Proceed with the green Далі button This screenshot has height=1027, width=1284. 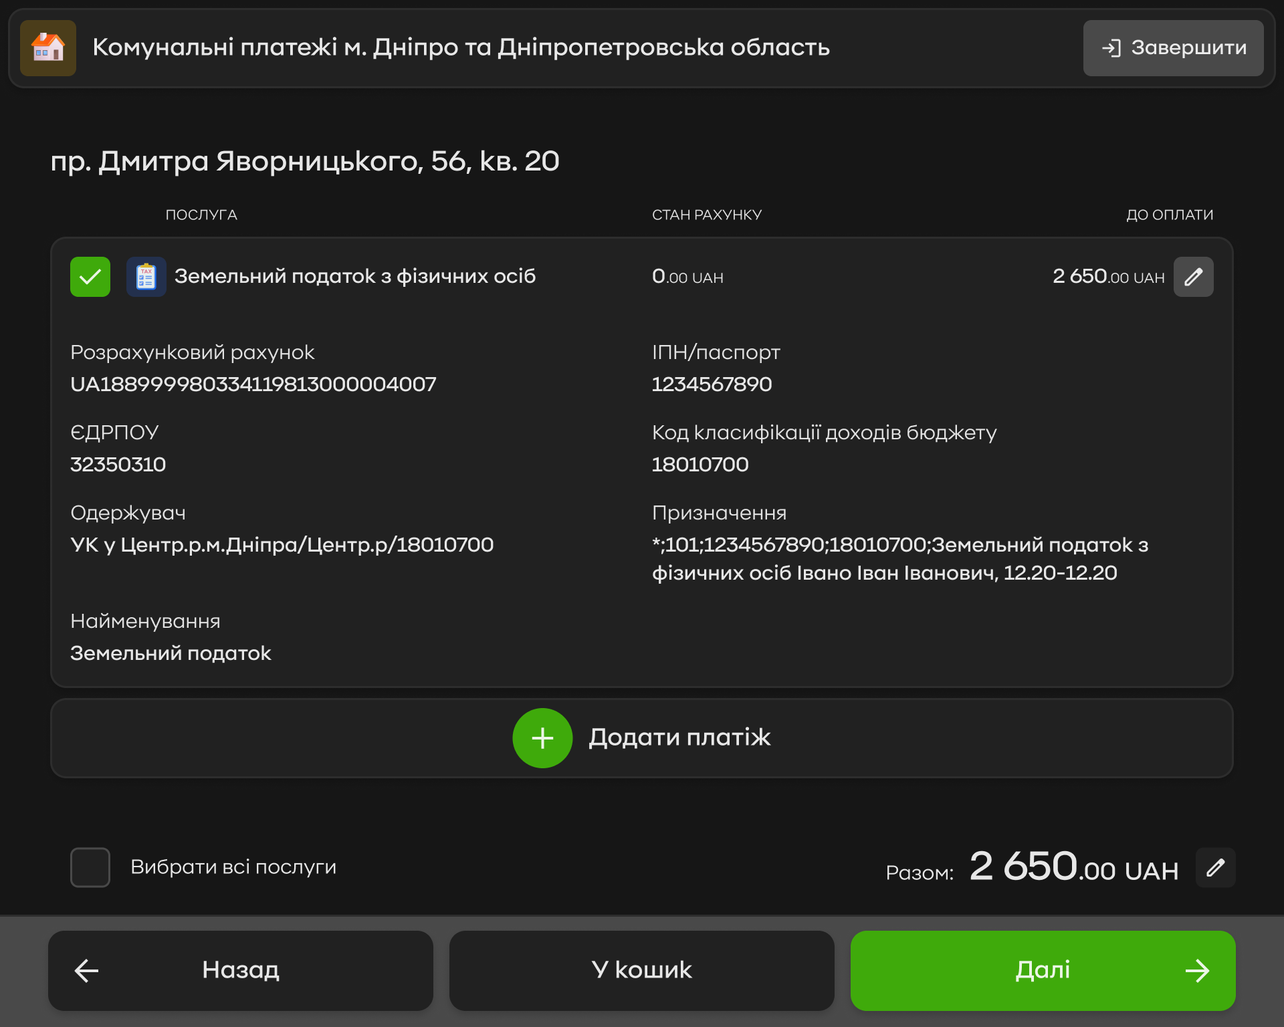pos(1043,971)
